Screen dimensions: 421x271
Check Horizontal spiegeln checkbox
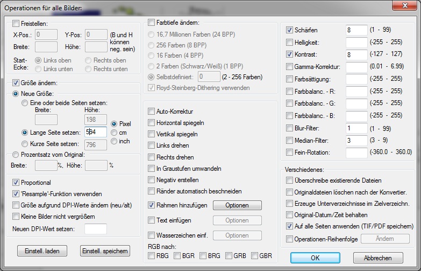[x=152, y=123]
